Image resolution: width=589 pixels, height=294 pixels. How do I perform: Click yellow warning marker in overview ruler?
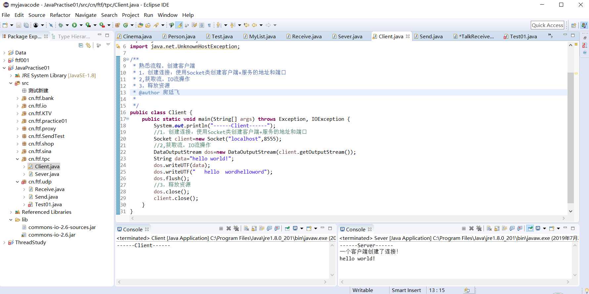576,73
